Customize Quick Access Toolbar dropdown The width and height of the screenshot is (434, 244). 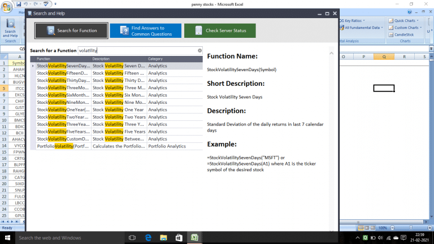coord(55,4)
